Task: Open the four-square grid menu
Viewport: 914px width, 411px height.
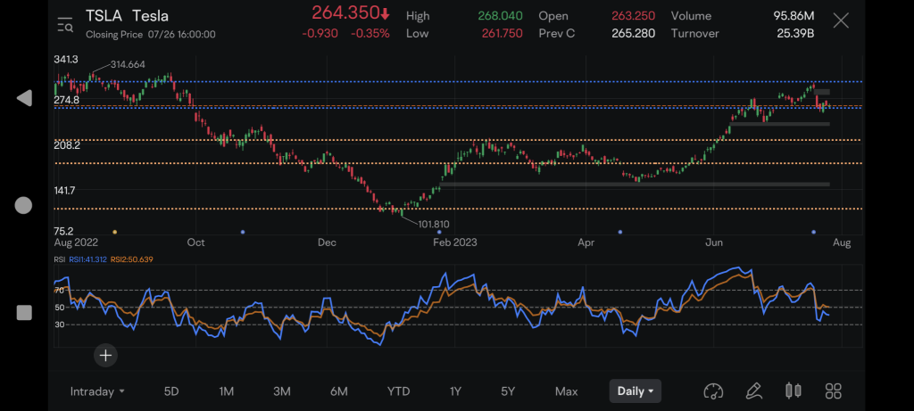Action: 834,390
